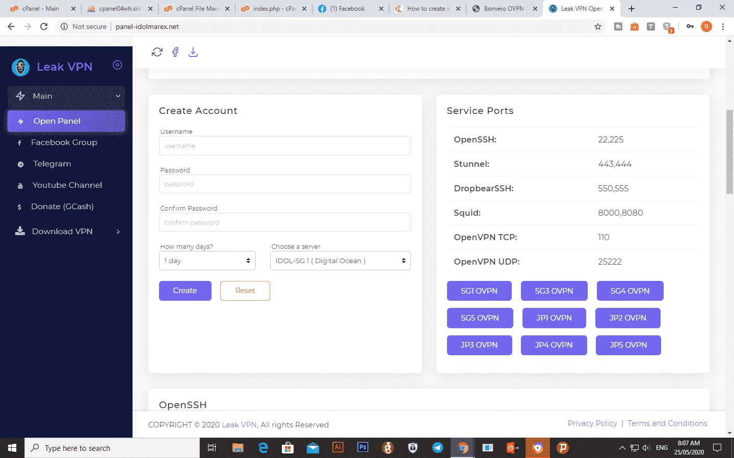The width and height of the screenshot is (734, 458).
Task: Close the Leak VPN Open tab
Action: coord(612,9)
